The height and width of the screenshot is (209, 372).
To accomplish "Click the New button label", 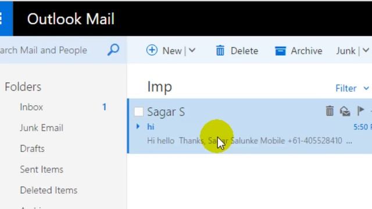I will [172, 51].
